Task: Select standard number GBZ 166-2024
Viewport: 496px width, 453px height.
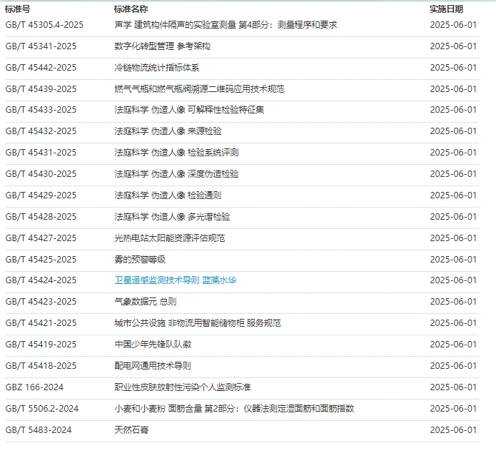Action: click(x=36, y=387)
